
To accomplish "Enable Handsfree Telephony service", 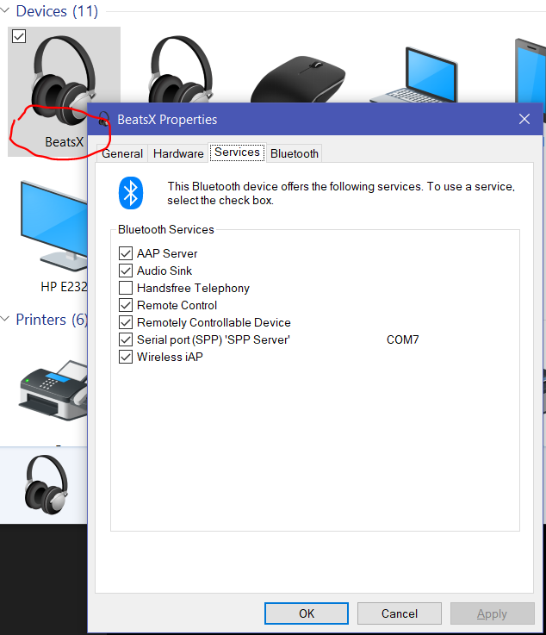I will tap(126, 288).
